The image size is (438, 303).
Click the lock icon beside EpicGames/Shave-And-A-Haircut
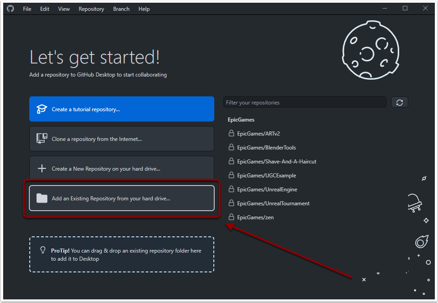click(231, 161)
